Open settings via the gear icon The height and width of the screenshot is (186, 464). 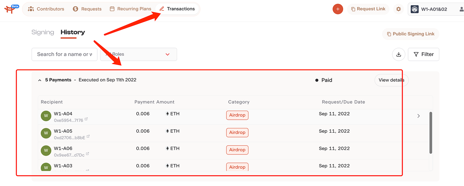click(x=398, y=9)
